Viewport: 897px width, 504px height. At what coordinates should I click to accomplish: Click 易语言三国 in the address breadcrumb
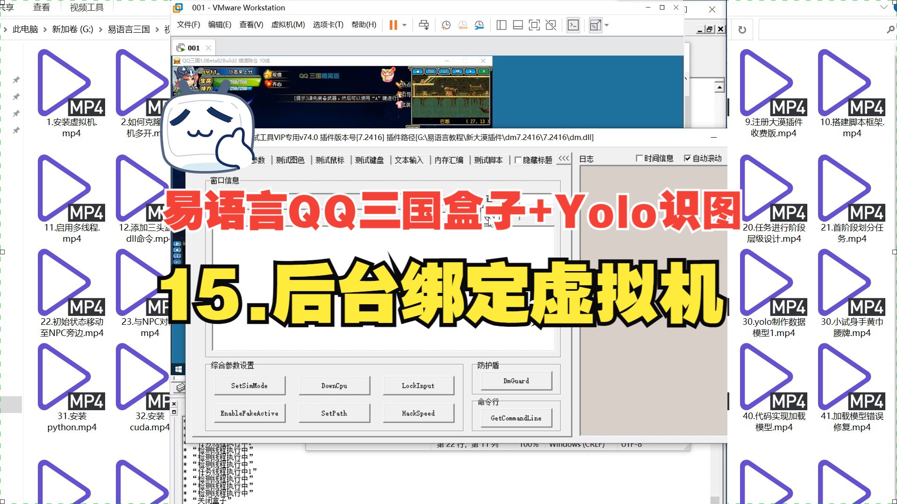click(128, 29)
